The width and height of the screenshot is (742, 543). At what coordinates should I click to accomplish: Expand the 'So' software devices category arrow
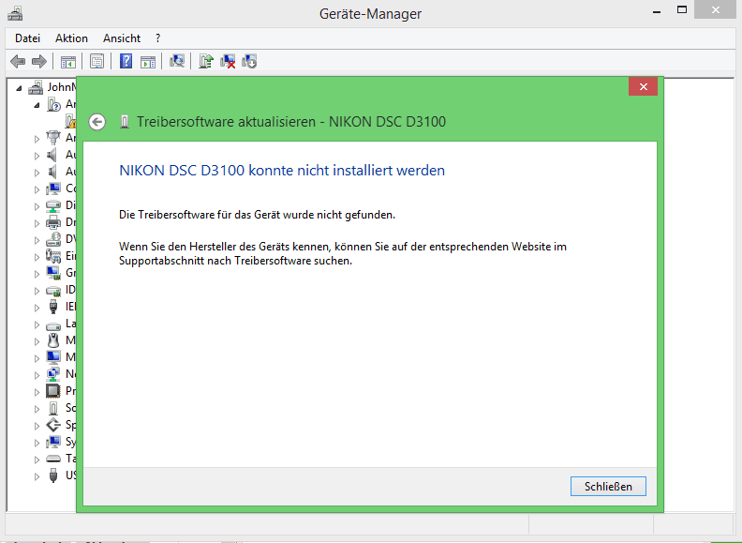click(x=37, y=409)
